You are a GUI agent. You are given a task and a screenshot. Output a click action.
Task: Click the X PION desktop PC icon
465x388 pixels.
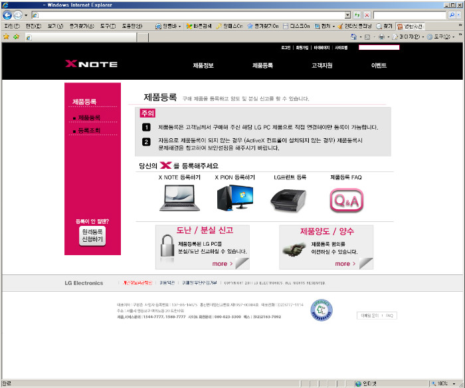click(234, 198)
